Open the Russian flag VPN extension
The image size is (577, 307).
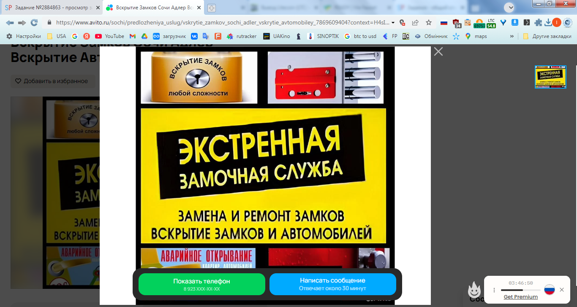[x=444, y=22]
